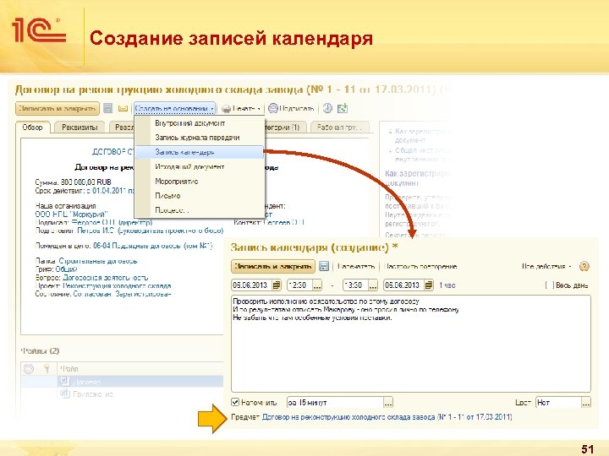Viewport: 609px width, 456px height.
Task: Click Настроить повторение
Action: coord(420,266)
